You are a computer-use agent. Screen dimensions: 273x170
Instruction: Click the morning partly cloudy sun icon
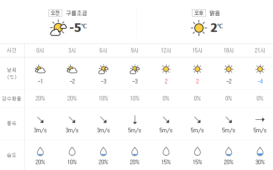click(x=58, y=28)
